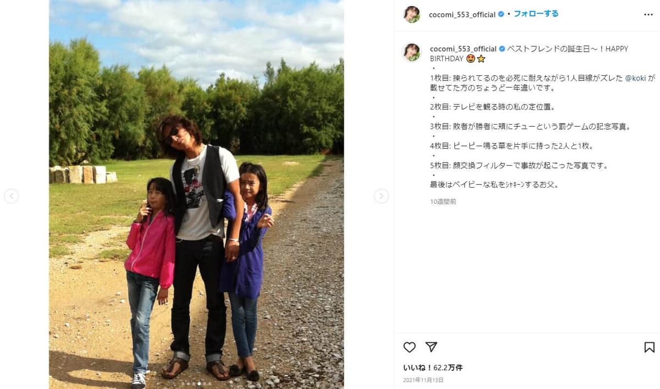Click the フォローする follow button
Viewport: 660px width, 389px height.
coord(536,14)
